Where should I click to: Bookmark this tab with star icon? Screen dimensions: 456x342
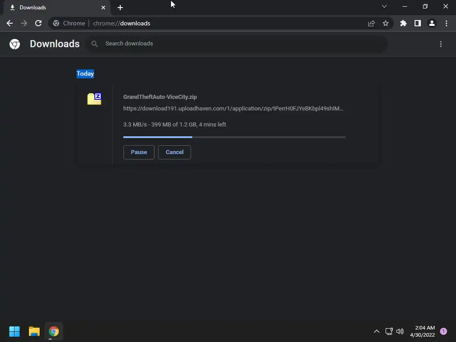click(386, 23)
